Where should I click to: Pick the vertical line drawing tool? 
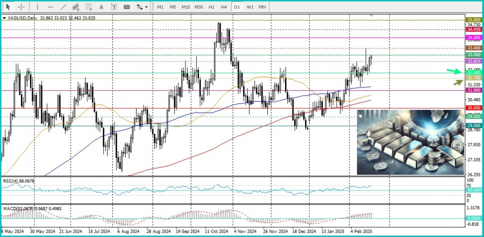pyautogui.click(x=37, y=7)
